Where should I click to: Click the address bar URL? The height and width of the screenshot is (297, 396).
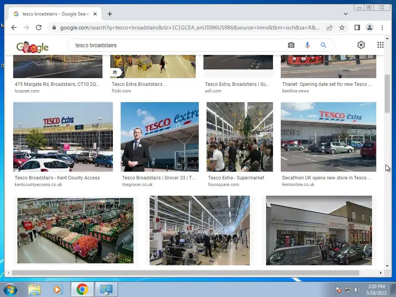pos(190,27)
